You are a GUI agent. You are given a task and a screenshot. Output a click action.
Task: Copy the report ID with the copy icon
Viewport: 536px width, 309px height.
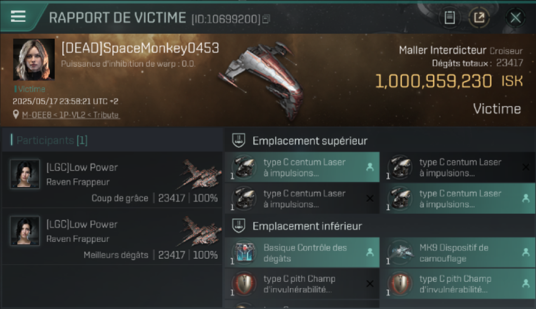pos(266,19)
